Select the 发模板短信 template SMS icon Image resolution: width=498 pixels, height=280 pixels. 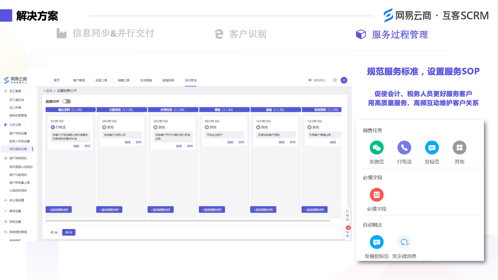click(376, 242)
